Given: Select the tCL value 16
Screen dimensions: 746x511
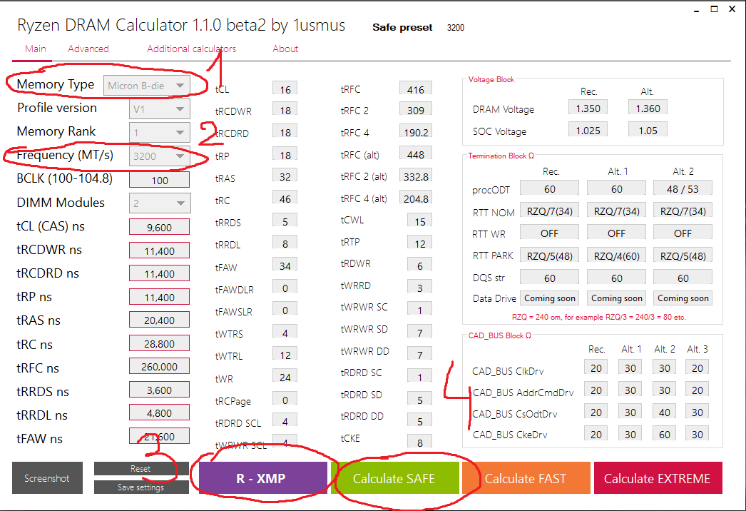Looking at the screenshot, I should (x=285, y=89).
